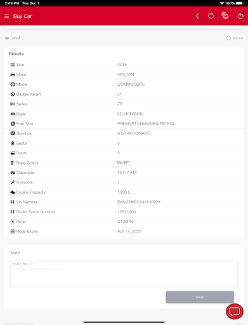Tap the refresh sync icon
The width and height of the screenshot is (248, 325).
pyautogui.click(x=211, y=16)
